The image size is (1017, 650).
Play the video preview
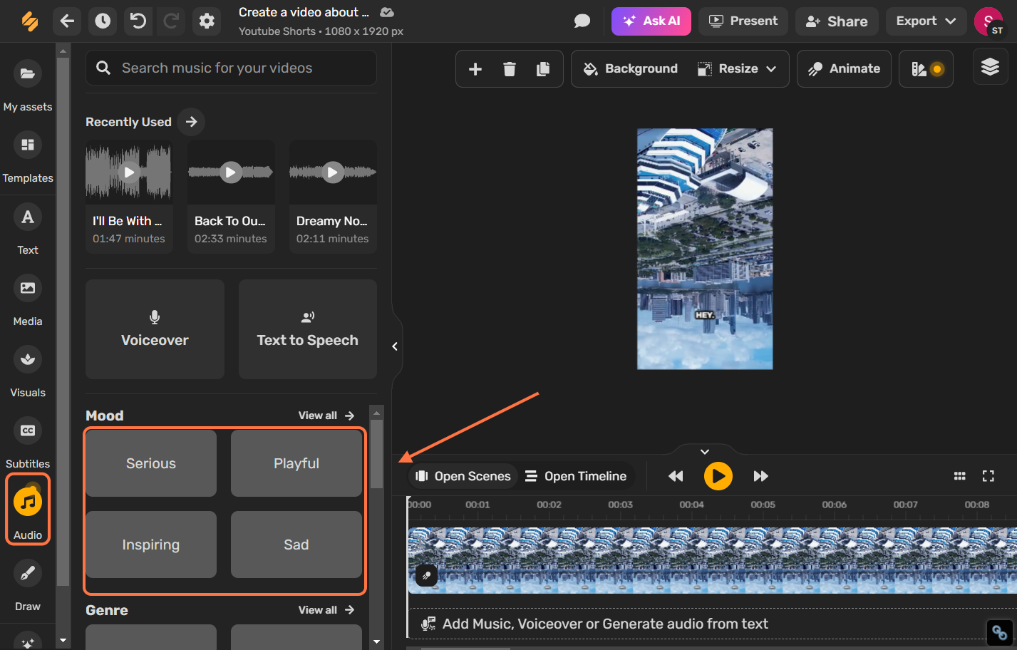(718, 476)
